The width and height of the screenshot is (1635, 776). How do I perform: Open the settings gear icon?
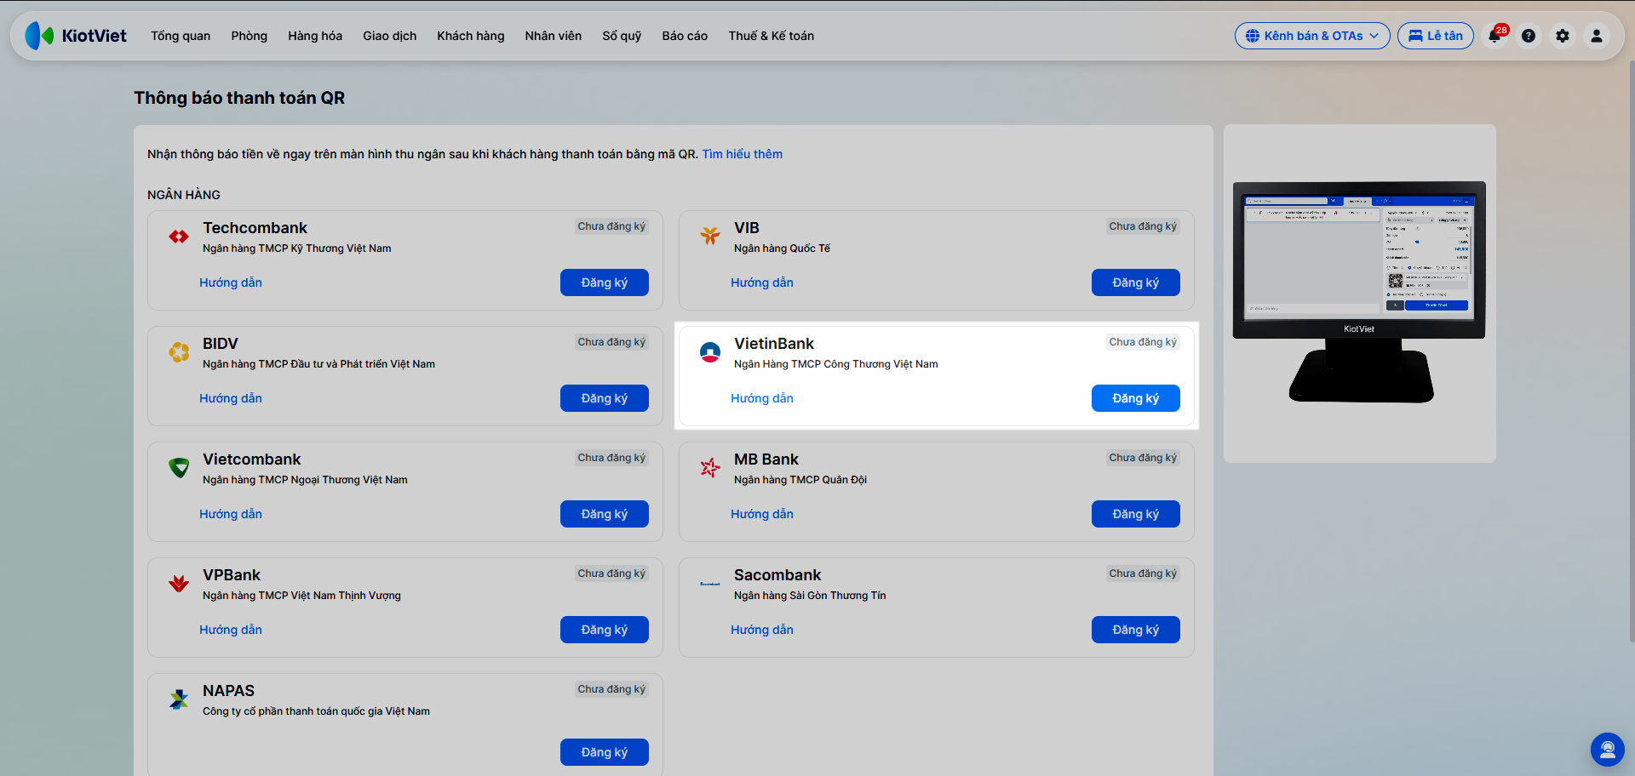(1563, 36)
